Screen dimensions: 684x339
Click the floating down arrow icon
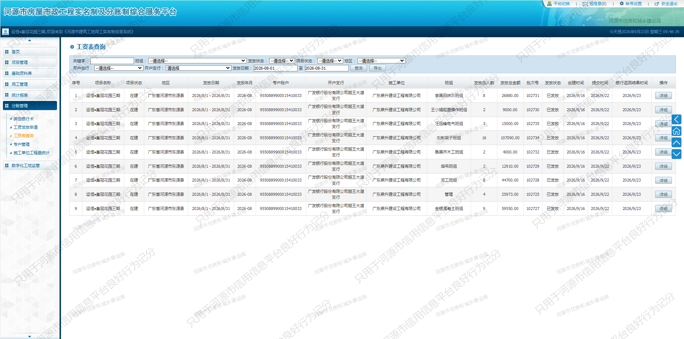pos(677,154)
